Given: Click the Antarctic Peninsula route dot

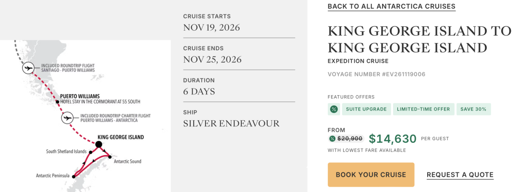Looking at the screenshot, I should [74, 177].
